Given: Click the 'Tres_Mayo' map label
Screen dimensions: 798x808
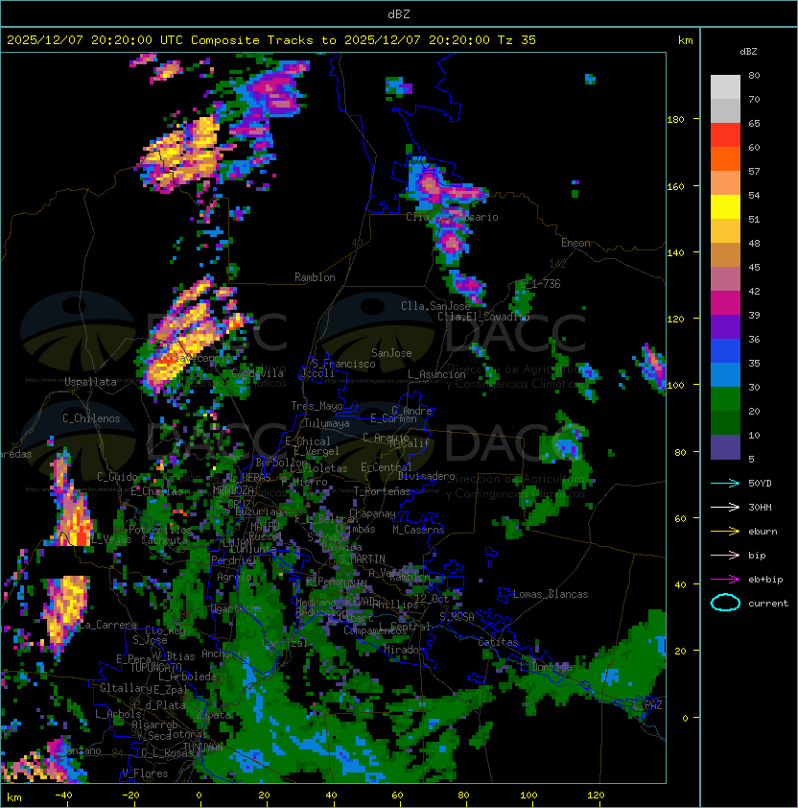Looking at the screenshot, I should (x=317, y=406).
